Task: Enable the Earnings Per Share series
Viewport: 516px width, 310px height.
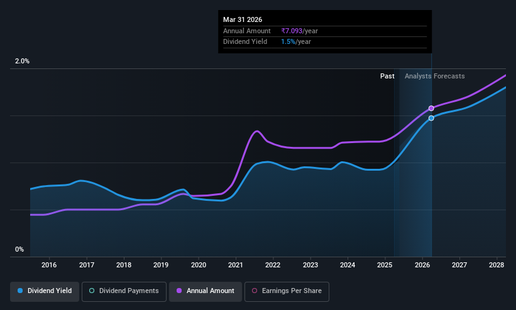Action: click(287, 291)
